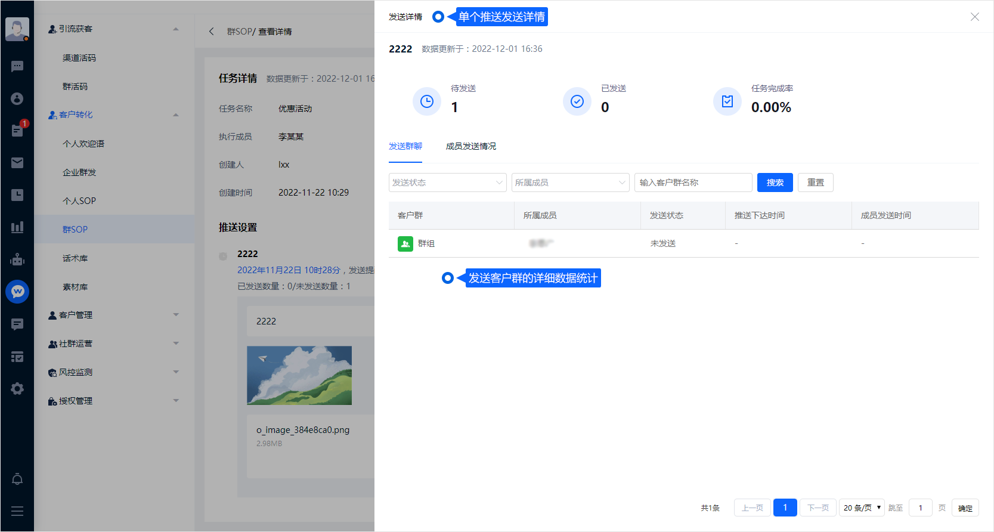Screen dimensions: 994x532
Task: Open the 20 条/页 page size dropdown
Action: click(862, 508)
